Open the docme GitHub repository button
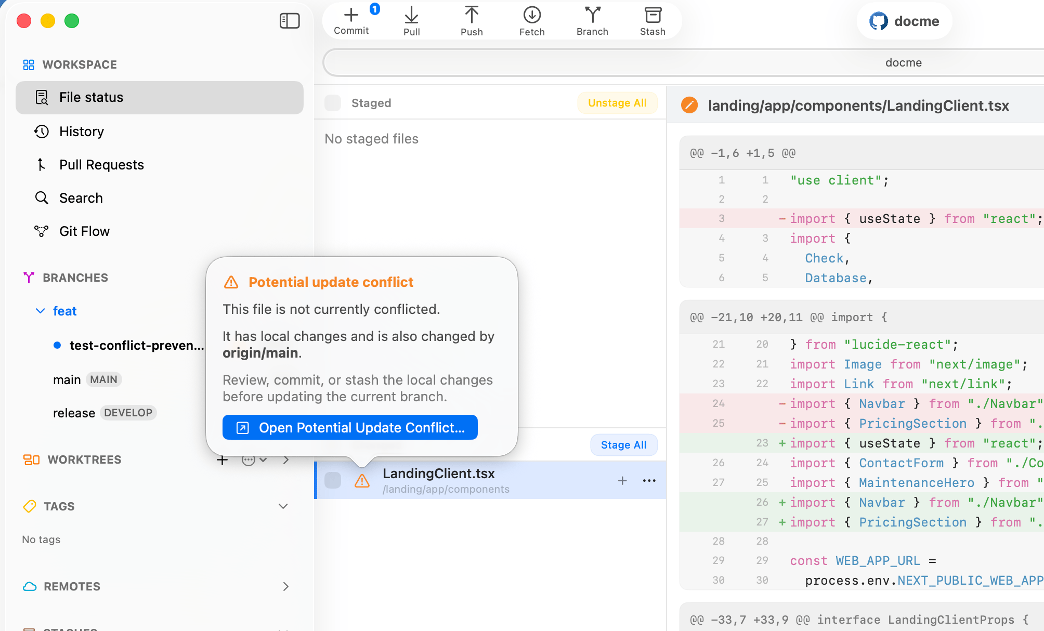This screenshot has width=1044, height=631. [904, 21]
